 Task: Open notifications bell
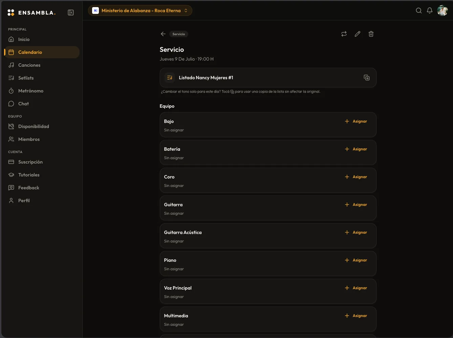430,10
